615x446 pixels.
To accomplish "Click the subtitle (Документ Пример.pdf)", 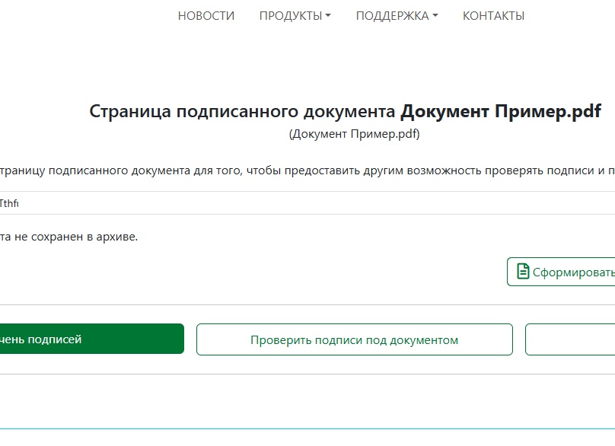I will pos(354,134).
